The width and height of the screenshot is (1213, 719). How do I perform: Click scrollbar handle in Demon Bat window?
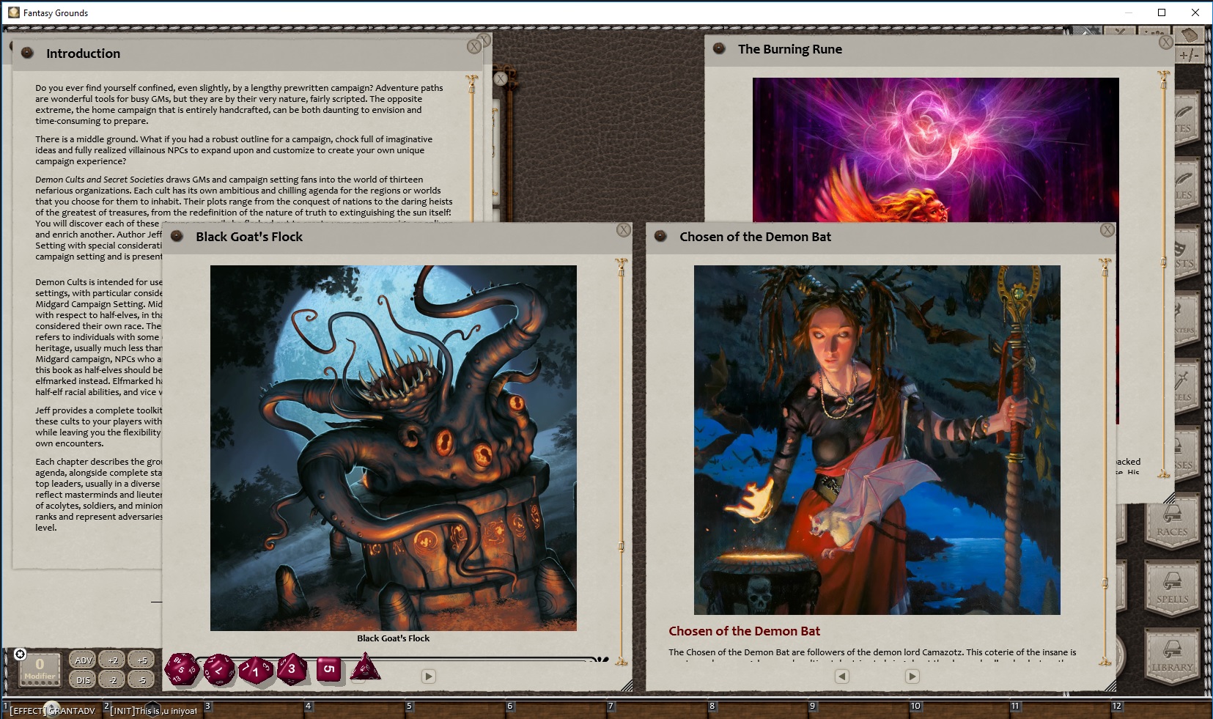coord(1105,583)
